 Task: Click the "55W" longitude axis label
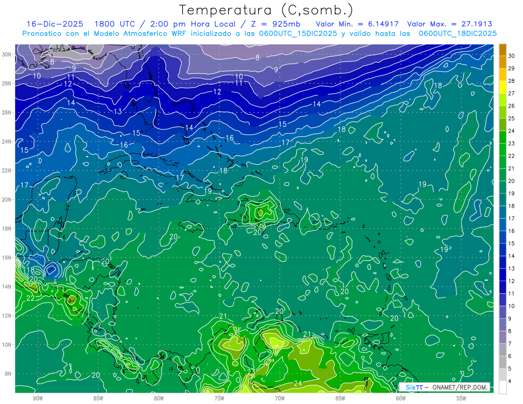coord(462,398)
